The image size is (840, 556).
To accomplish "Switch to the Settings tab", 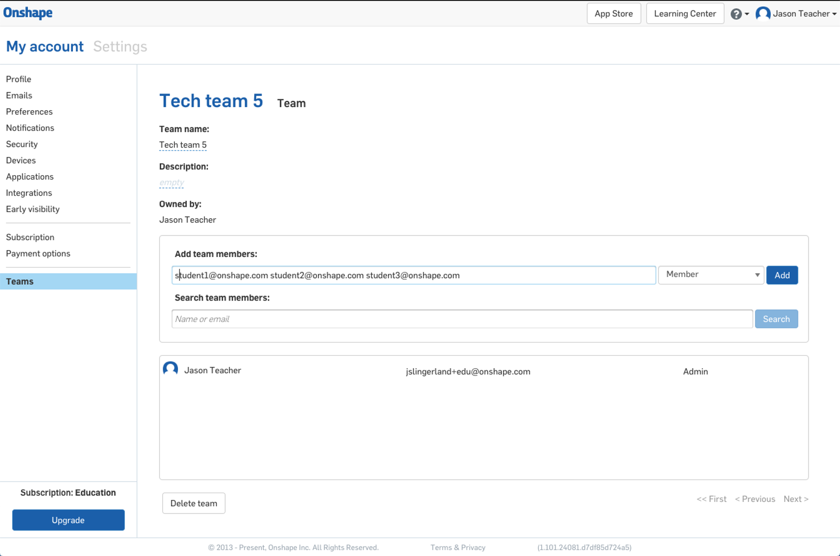I will (120, 47).
